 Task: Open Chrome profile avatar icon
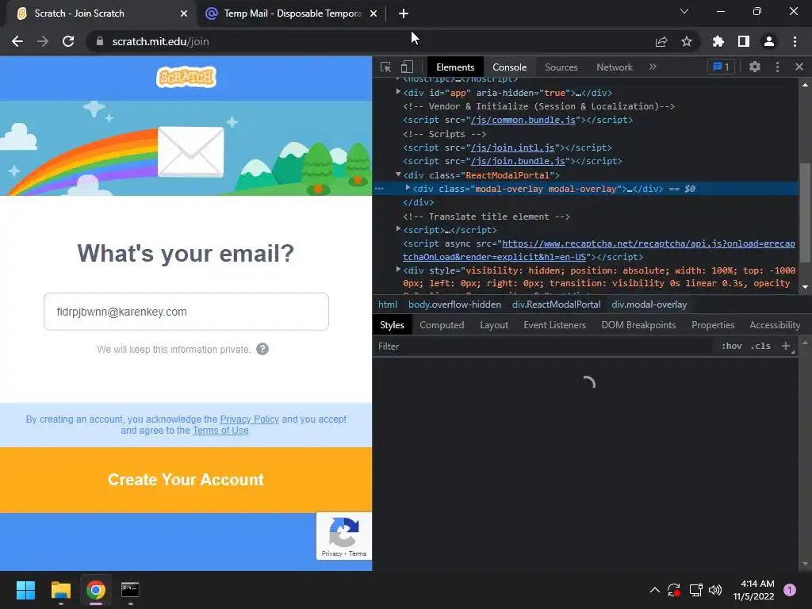[769, 41]
